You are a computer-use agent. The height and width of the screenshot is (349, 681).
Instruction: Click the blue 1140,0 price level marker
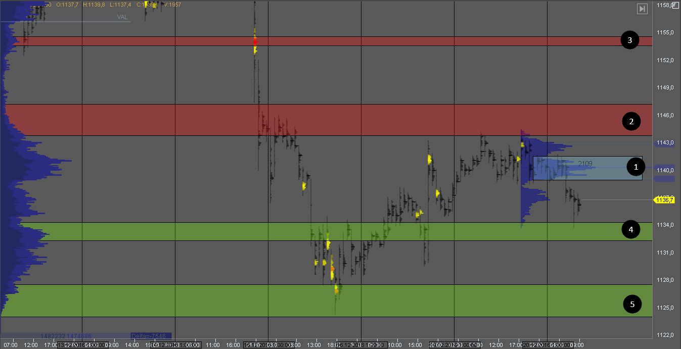coord(664,171)
